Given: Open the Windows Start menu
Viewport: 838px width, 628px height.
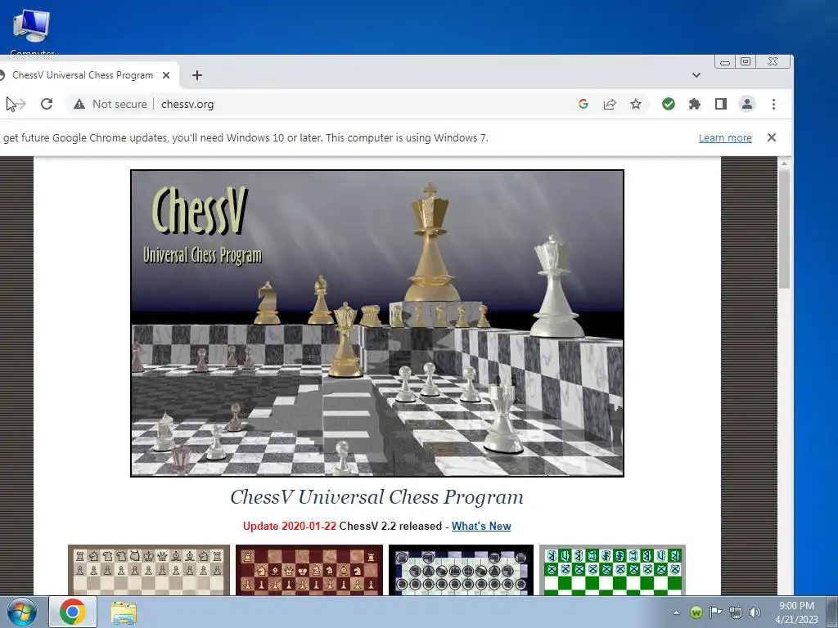Looking at the screenshot, I should 21,612.
